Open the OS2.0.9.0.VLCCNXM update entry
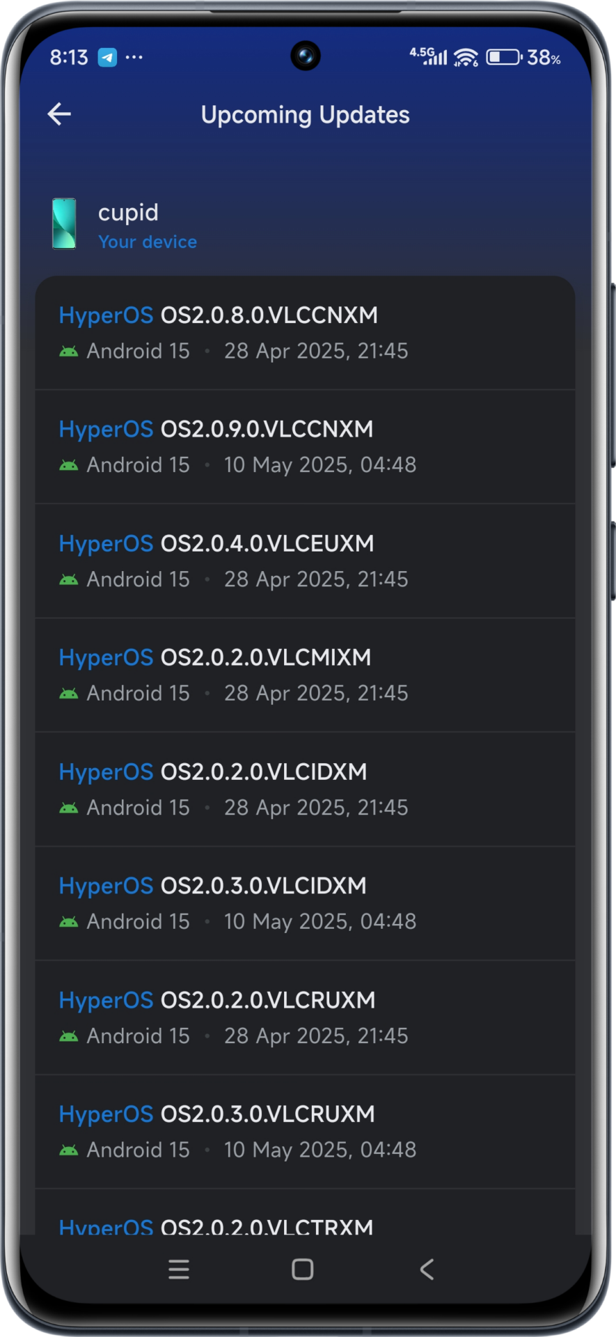616x1337 pixels. pos(305,447)
